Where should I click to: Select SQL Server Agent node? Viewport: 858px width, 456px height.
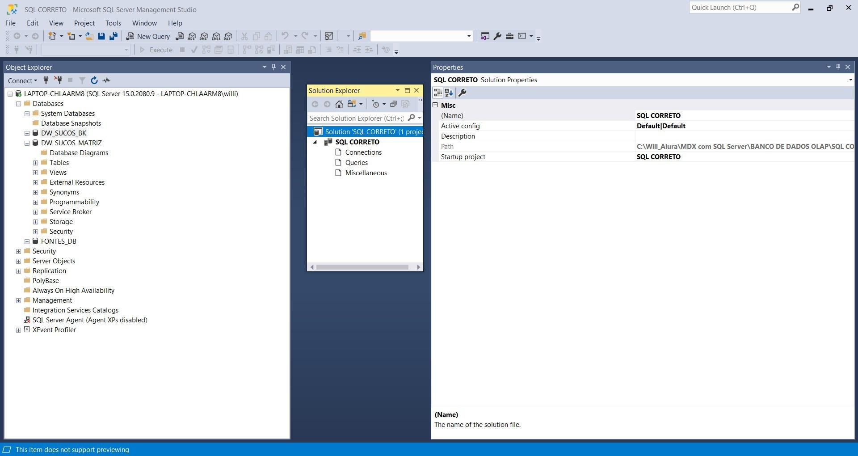90,320
